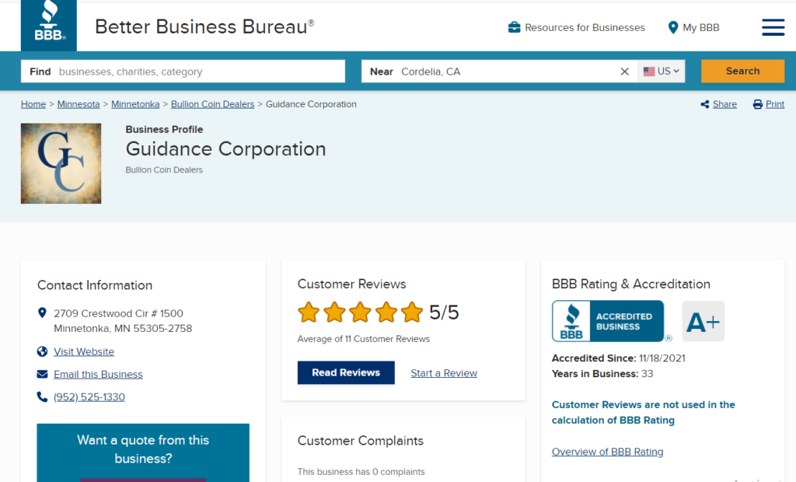This screenshot has width=796, height=482.
Task: Click the globe icon beside Visit Website
Action: (42, 351)
